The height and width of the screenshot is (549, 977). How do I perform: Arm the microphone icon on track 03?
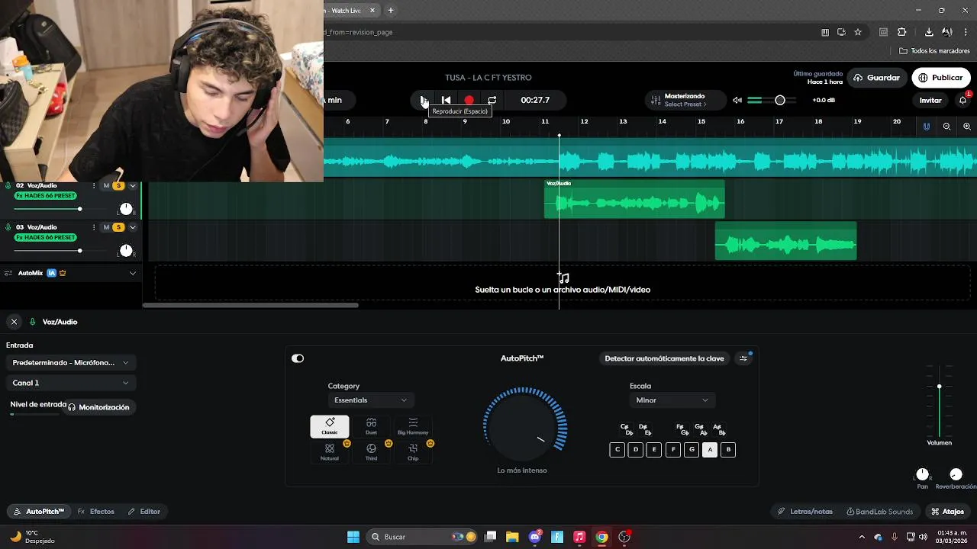[x=8, y=227]
